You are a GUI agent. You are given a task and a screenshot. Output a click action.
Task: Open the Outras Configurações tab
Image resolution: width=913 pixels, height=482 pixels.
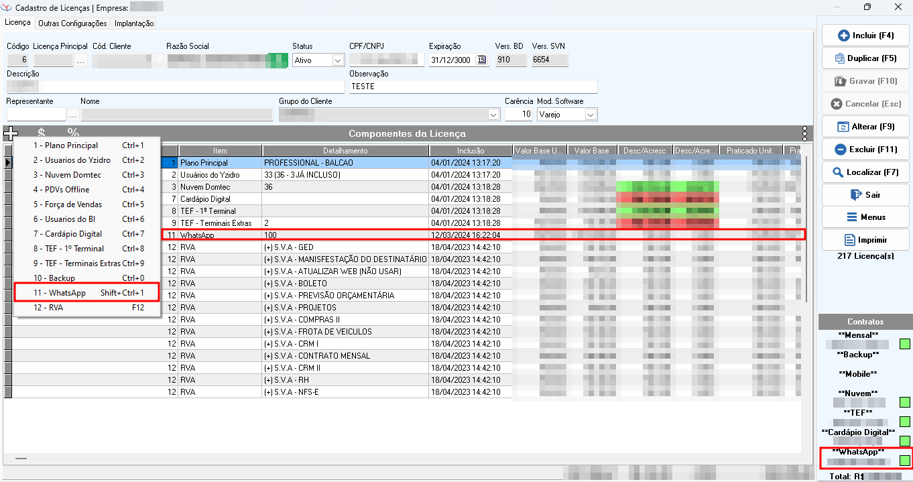tap(72, 23)
